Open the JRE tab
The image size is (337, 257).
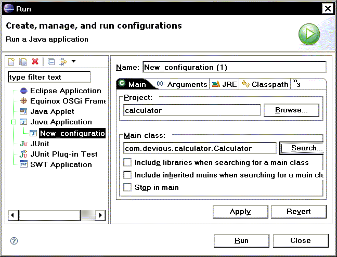224,84
